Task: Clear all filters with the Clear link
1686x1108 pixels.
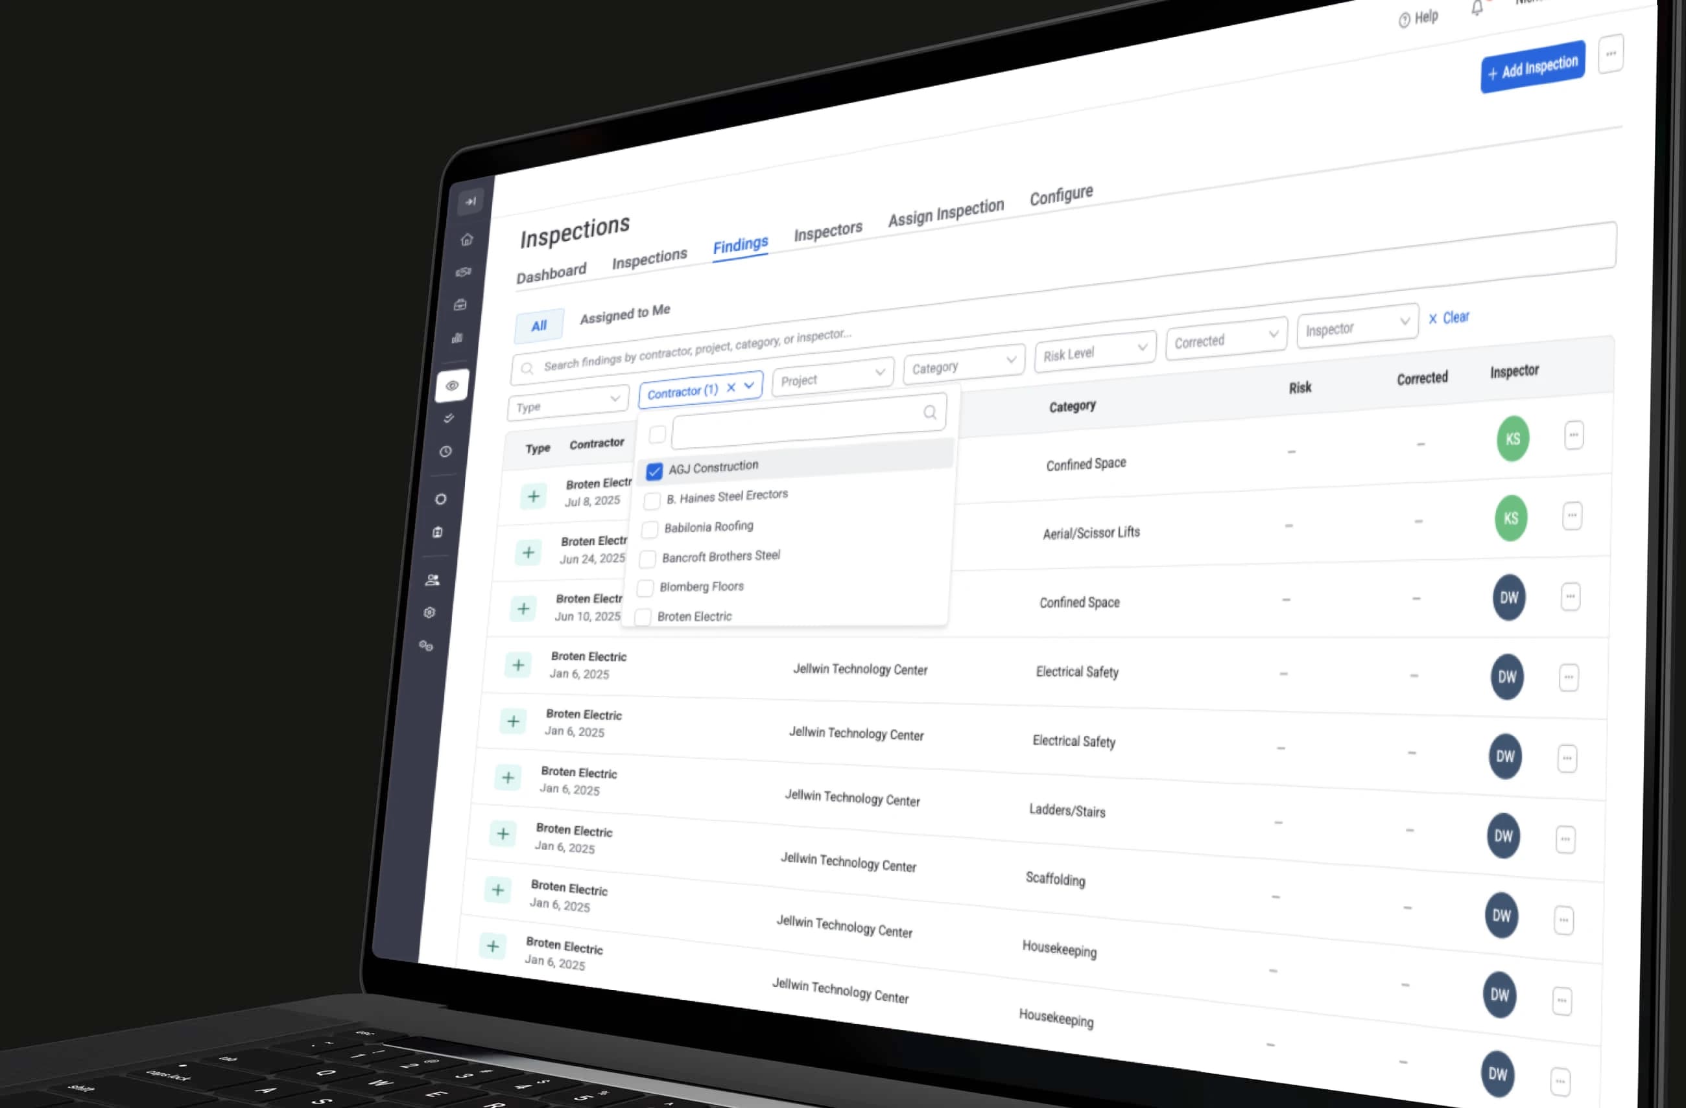Action: pos(1449,317)
